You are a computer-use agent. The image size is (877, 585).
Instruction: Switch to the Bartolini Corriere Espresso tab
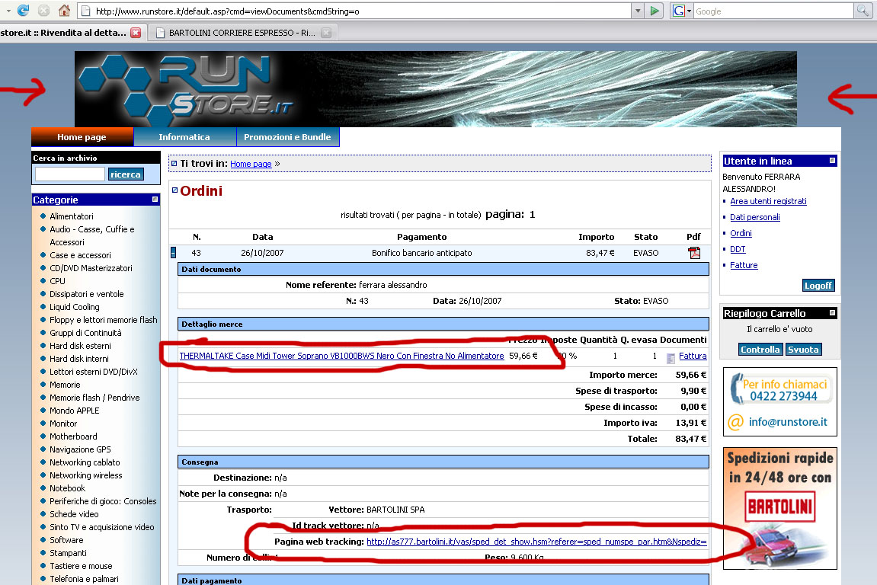pos(243,33)
